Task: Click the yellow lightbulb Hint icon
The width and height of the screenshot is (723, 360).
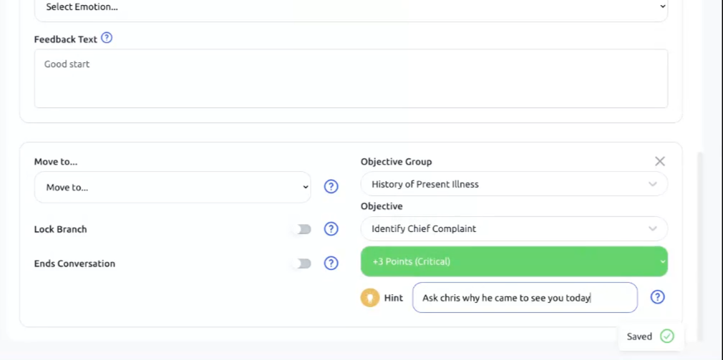Action: 369,298
